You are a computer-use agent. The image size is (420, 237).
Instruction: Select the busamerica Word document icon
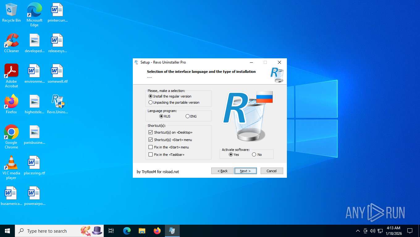coord(11,196)
